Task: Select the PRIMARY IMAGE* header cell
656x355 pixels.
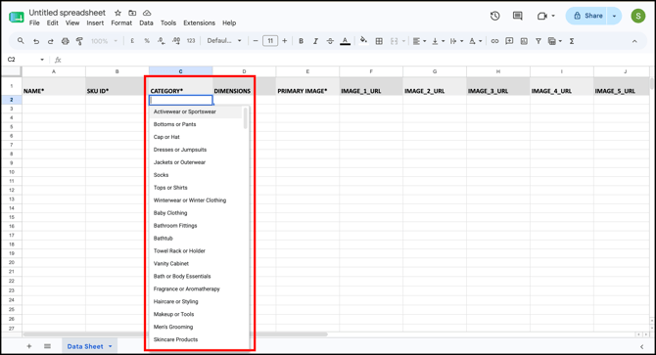Action: point(307,86)
